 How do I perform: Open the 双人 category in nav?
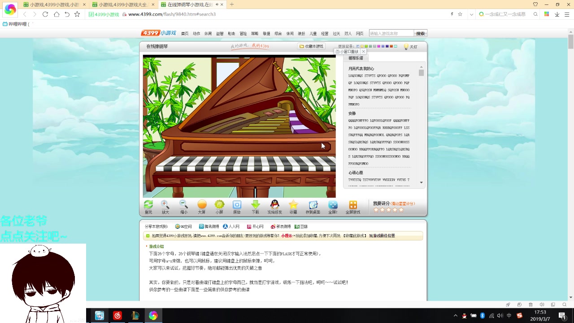(x=348, y=34)
